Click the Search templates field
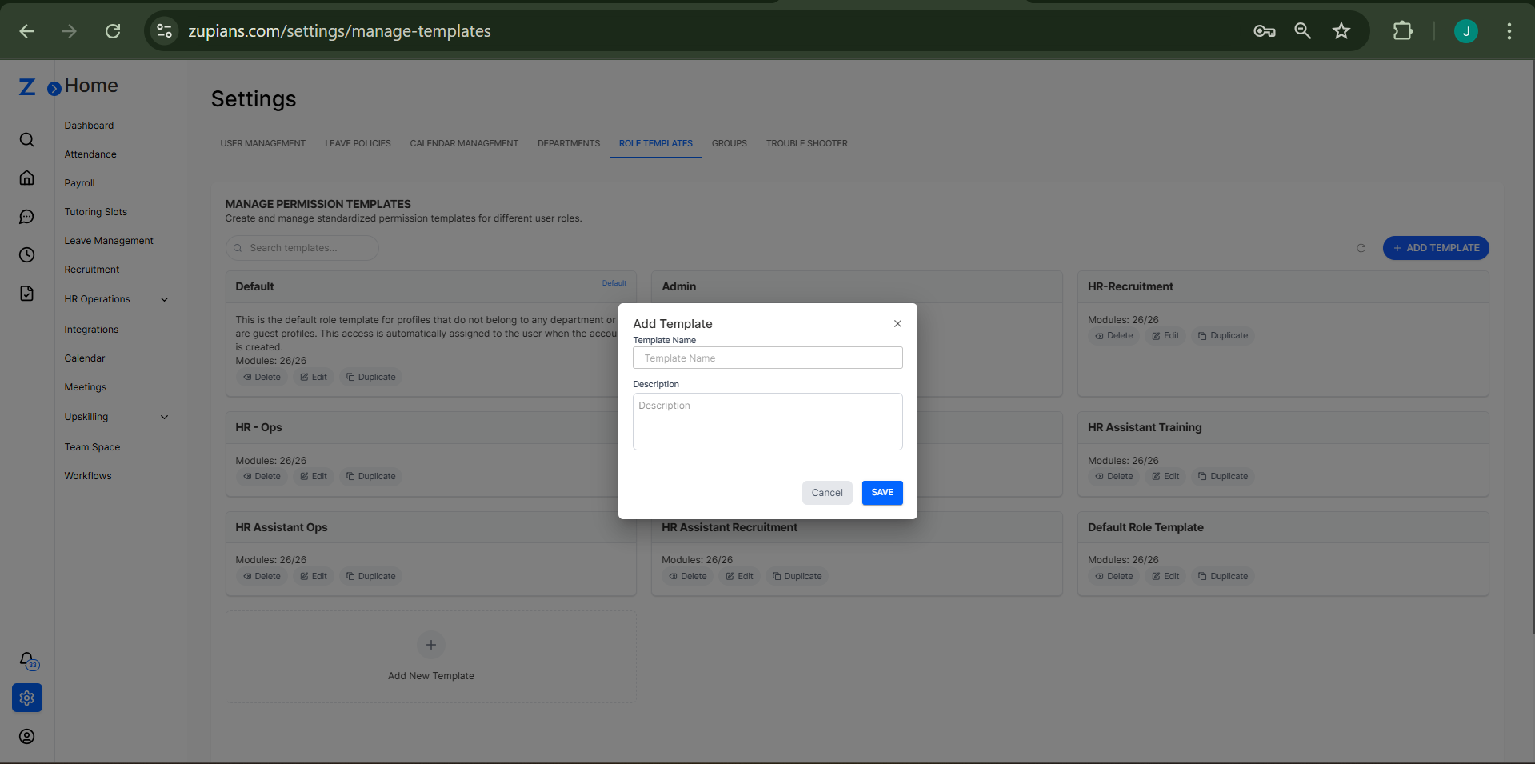Screen dimensions: 1535x764 (x=302, y=248)
